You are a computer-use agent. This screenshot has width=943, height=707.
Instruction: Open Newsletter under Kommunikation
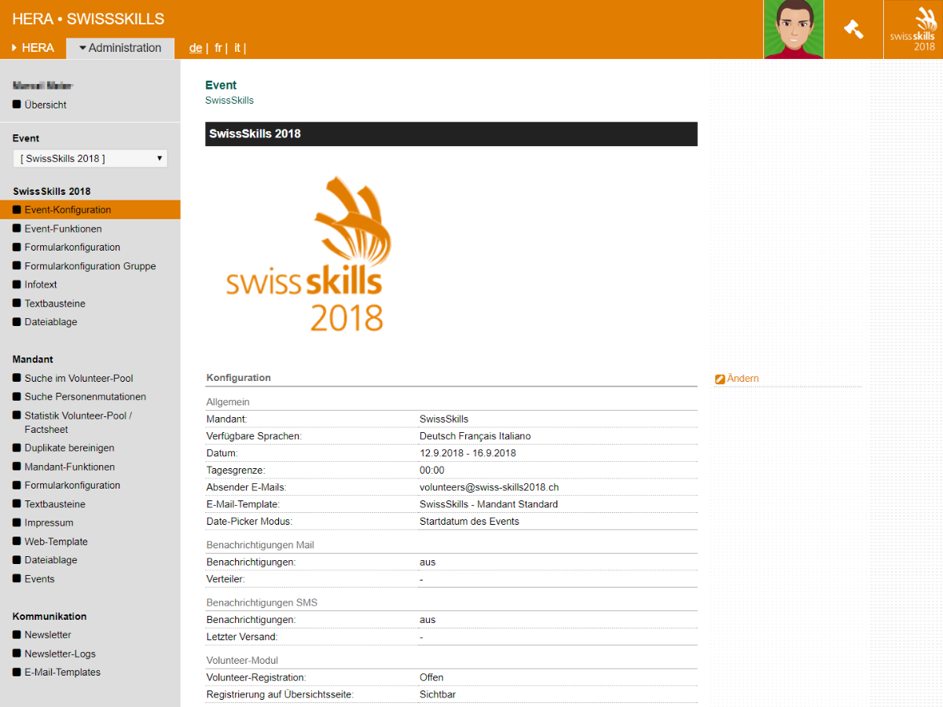pos(48,635)
